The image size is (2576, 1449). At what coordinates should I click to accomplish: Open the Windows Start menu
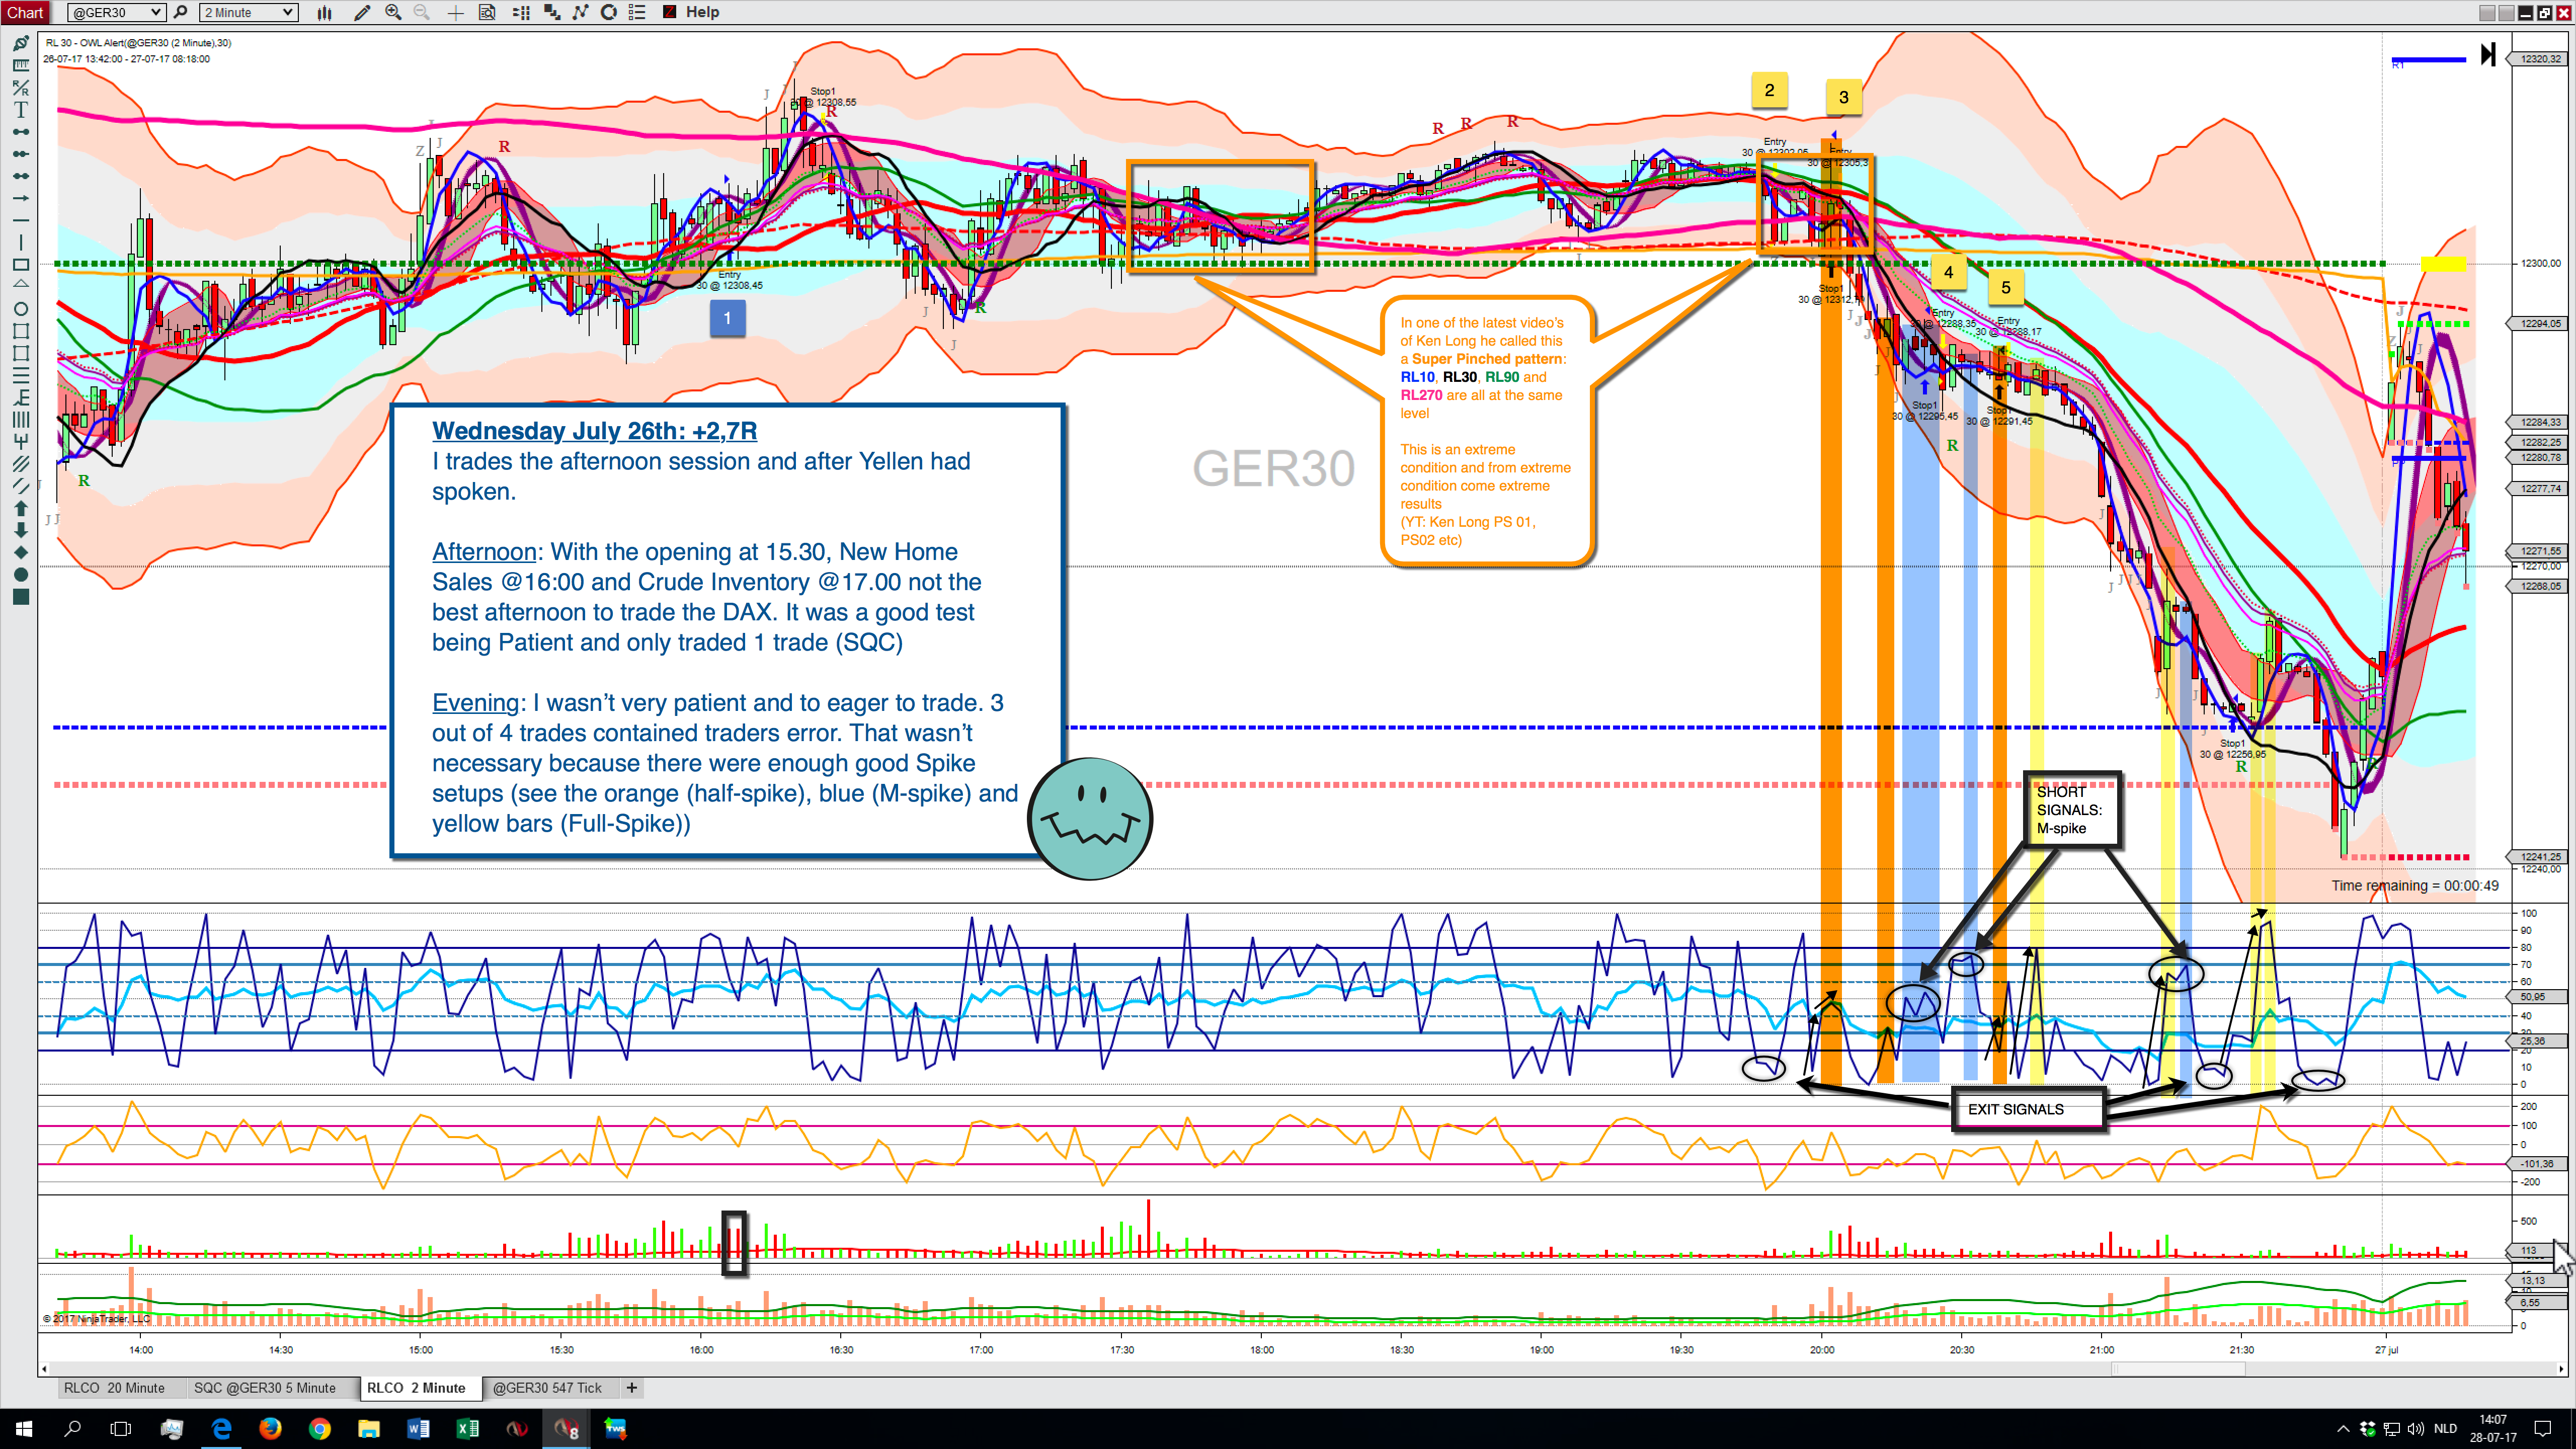coord(24,1428)
